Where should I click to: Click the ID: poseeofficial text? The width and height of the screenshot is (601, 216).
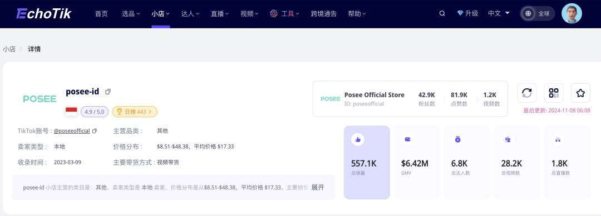point(364,104)
